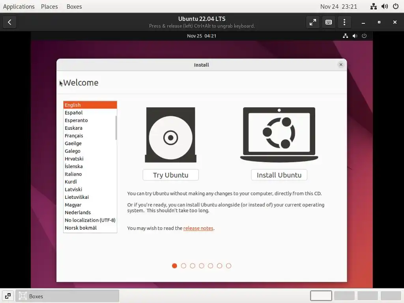
Task: Click the fourth workspace switcher box
Action: 391,296
